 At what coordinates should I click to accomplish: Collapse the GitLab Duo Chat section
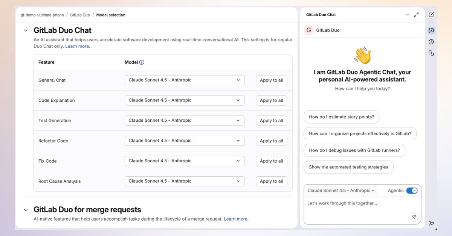(x=26, y=31)
